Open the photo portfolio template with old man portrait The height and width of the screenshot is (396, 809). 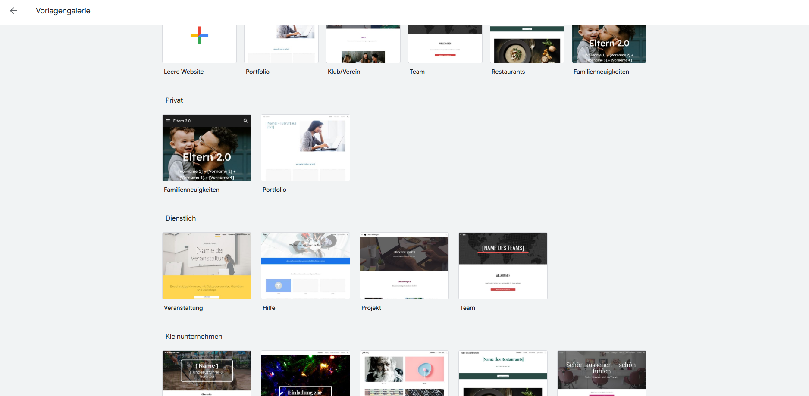click(404, 373)
